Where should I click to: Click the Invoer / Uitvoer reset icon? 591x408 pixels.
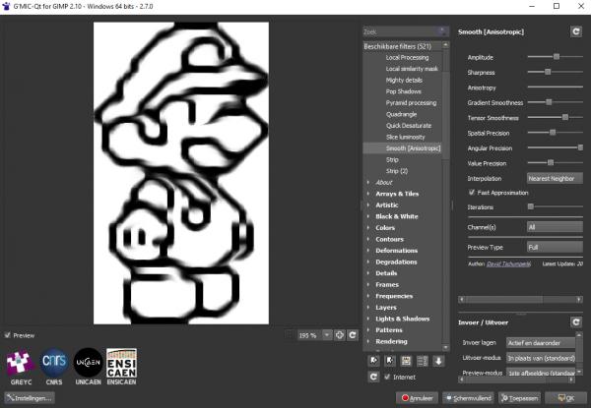(576, 322)
